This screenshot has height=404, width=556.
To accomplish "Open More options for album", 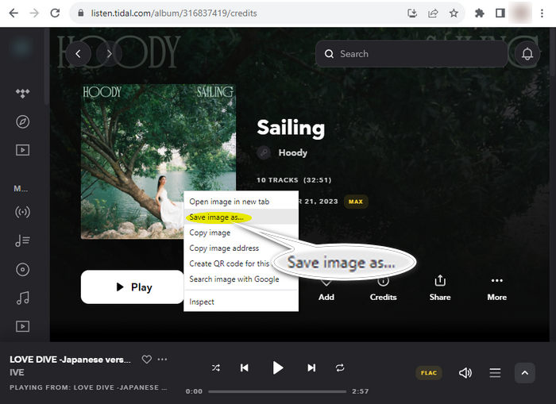I will 496,290.
